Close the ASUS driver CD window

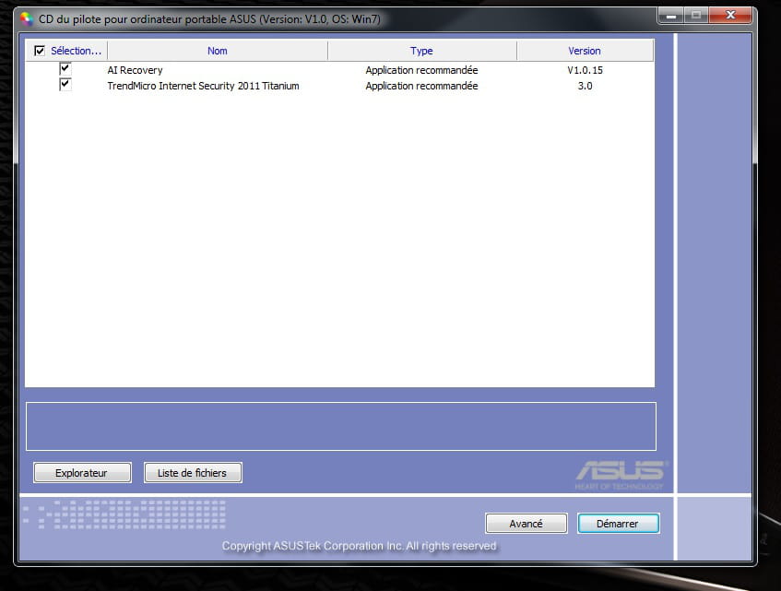730,16
